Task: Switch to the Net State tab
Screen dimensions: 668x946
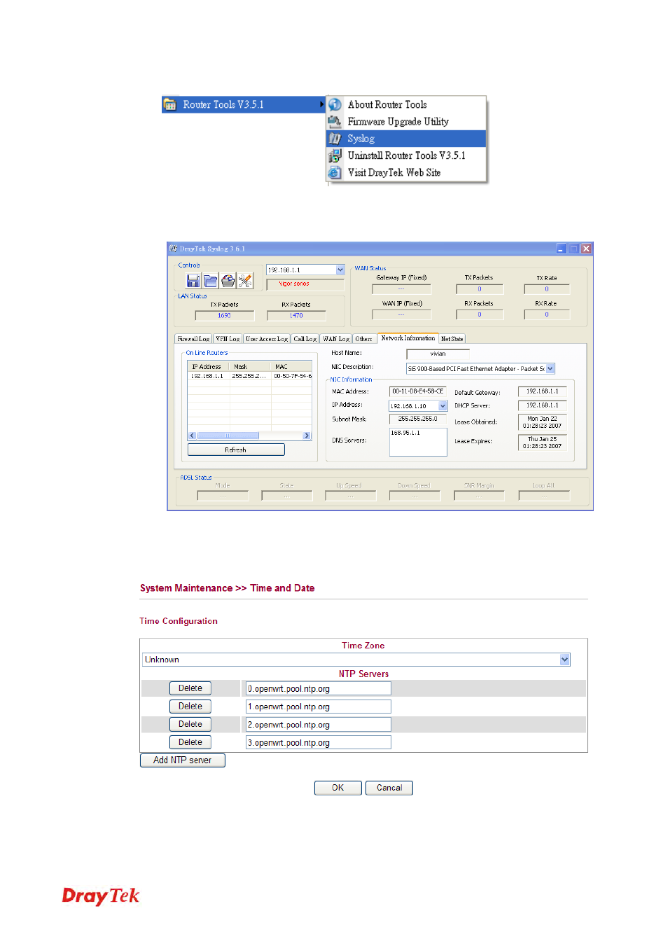Action: pyautogui.click(x=452, y=339)
